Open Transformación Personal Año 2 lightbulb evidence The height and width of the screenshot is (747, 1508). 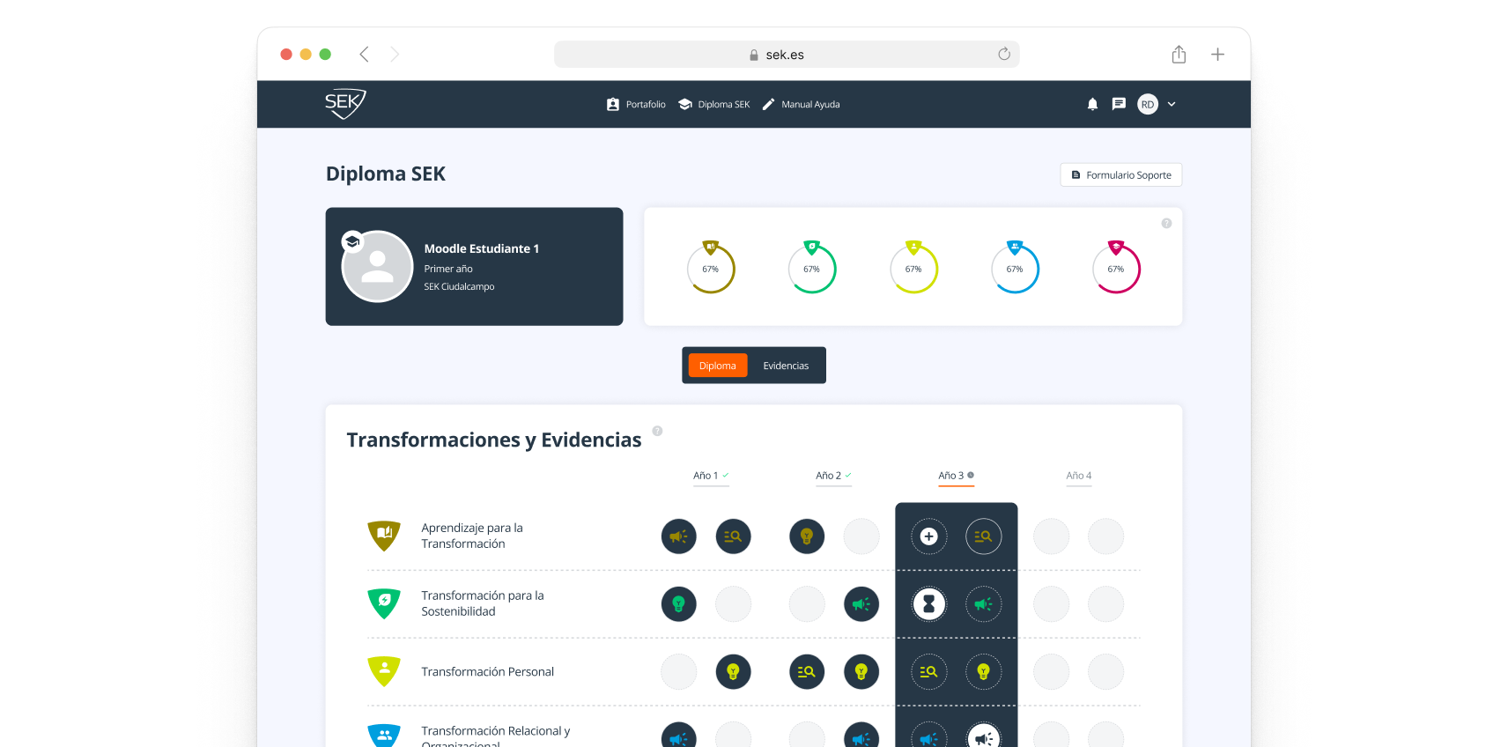pyautogui.click(x=861, y=672)
